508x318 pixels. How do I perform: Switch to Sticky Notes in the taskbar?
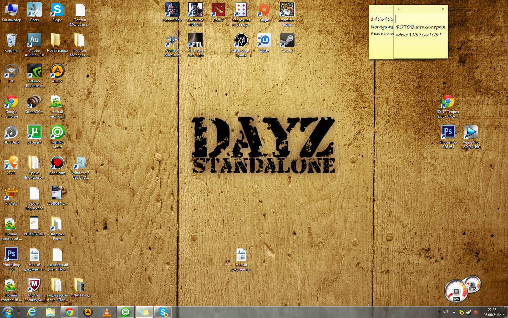tap(144, 312)
